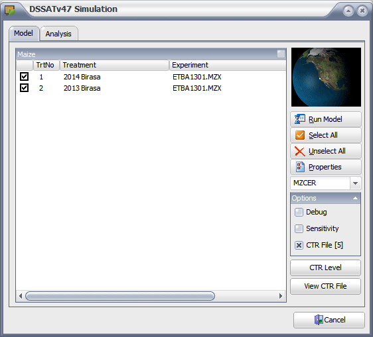
Task: Click TrtNo value 1
Action: (41, 77)
